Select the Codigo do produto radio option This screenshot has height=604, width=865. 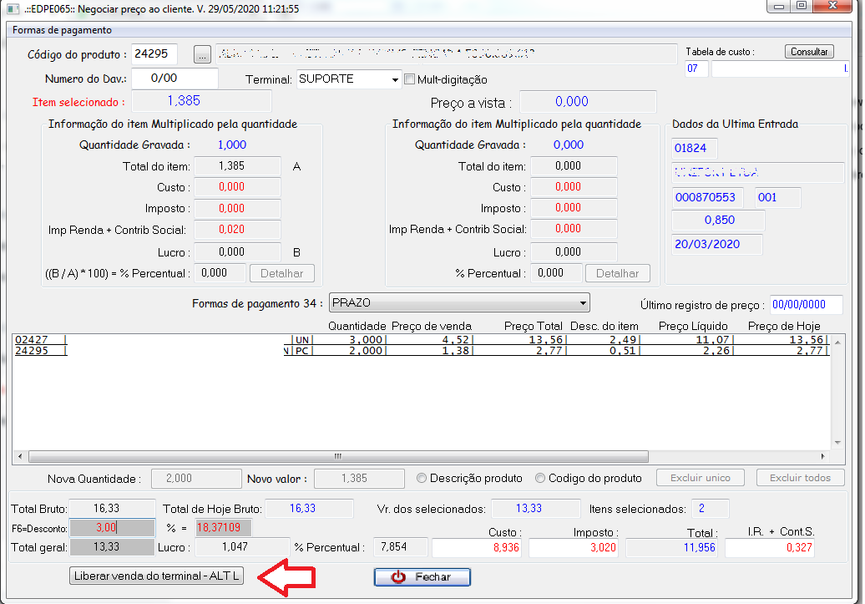coord(540,479)
